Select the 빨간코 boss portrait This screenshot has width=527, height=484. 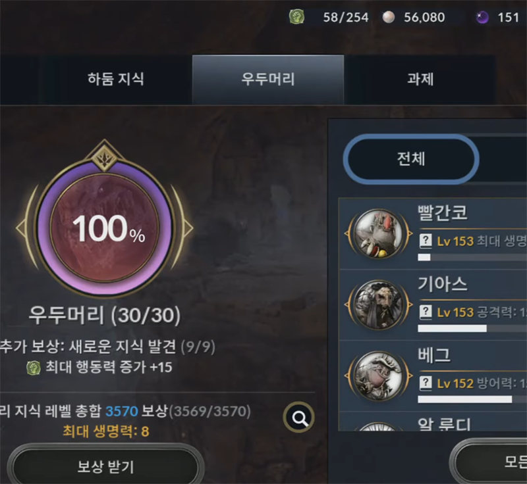(379, 233)
